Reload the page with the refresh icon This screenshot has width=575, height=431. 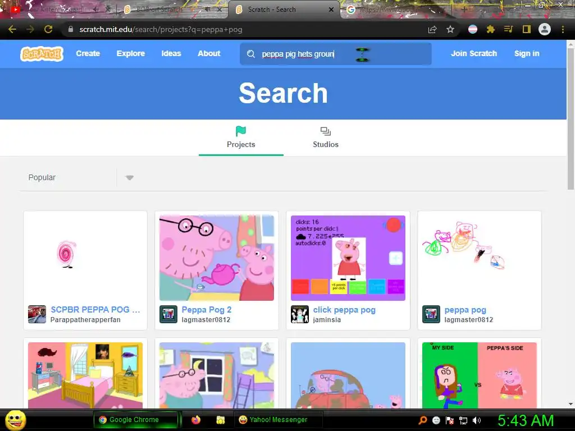click(x=48, y=29)
